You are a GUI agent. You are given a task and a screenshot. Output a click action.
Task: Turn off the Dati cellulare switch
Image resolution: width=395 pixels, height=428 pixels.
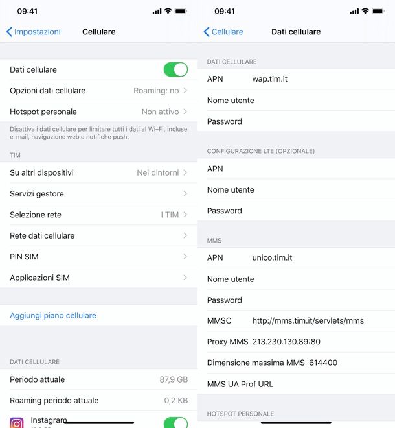[175, 69]
